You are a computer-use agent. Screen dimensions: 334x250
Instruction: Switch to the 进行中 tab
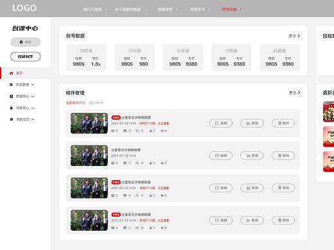tap(96, 103)
